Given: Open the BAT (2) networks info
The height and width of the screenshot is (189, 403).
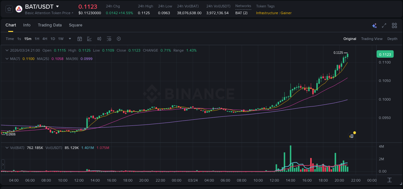Looking at the screenshot, I should coord(241,13).
